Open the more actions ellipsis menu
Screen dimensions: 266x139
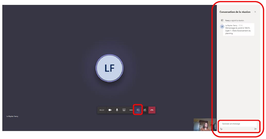pos(131,110)
